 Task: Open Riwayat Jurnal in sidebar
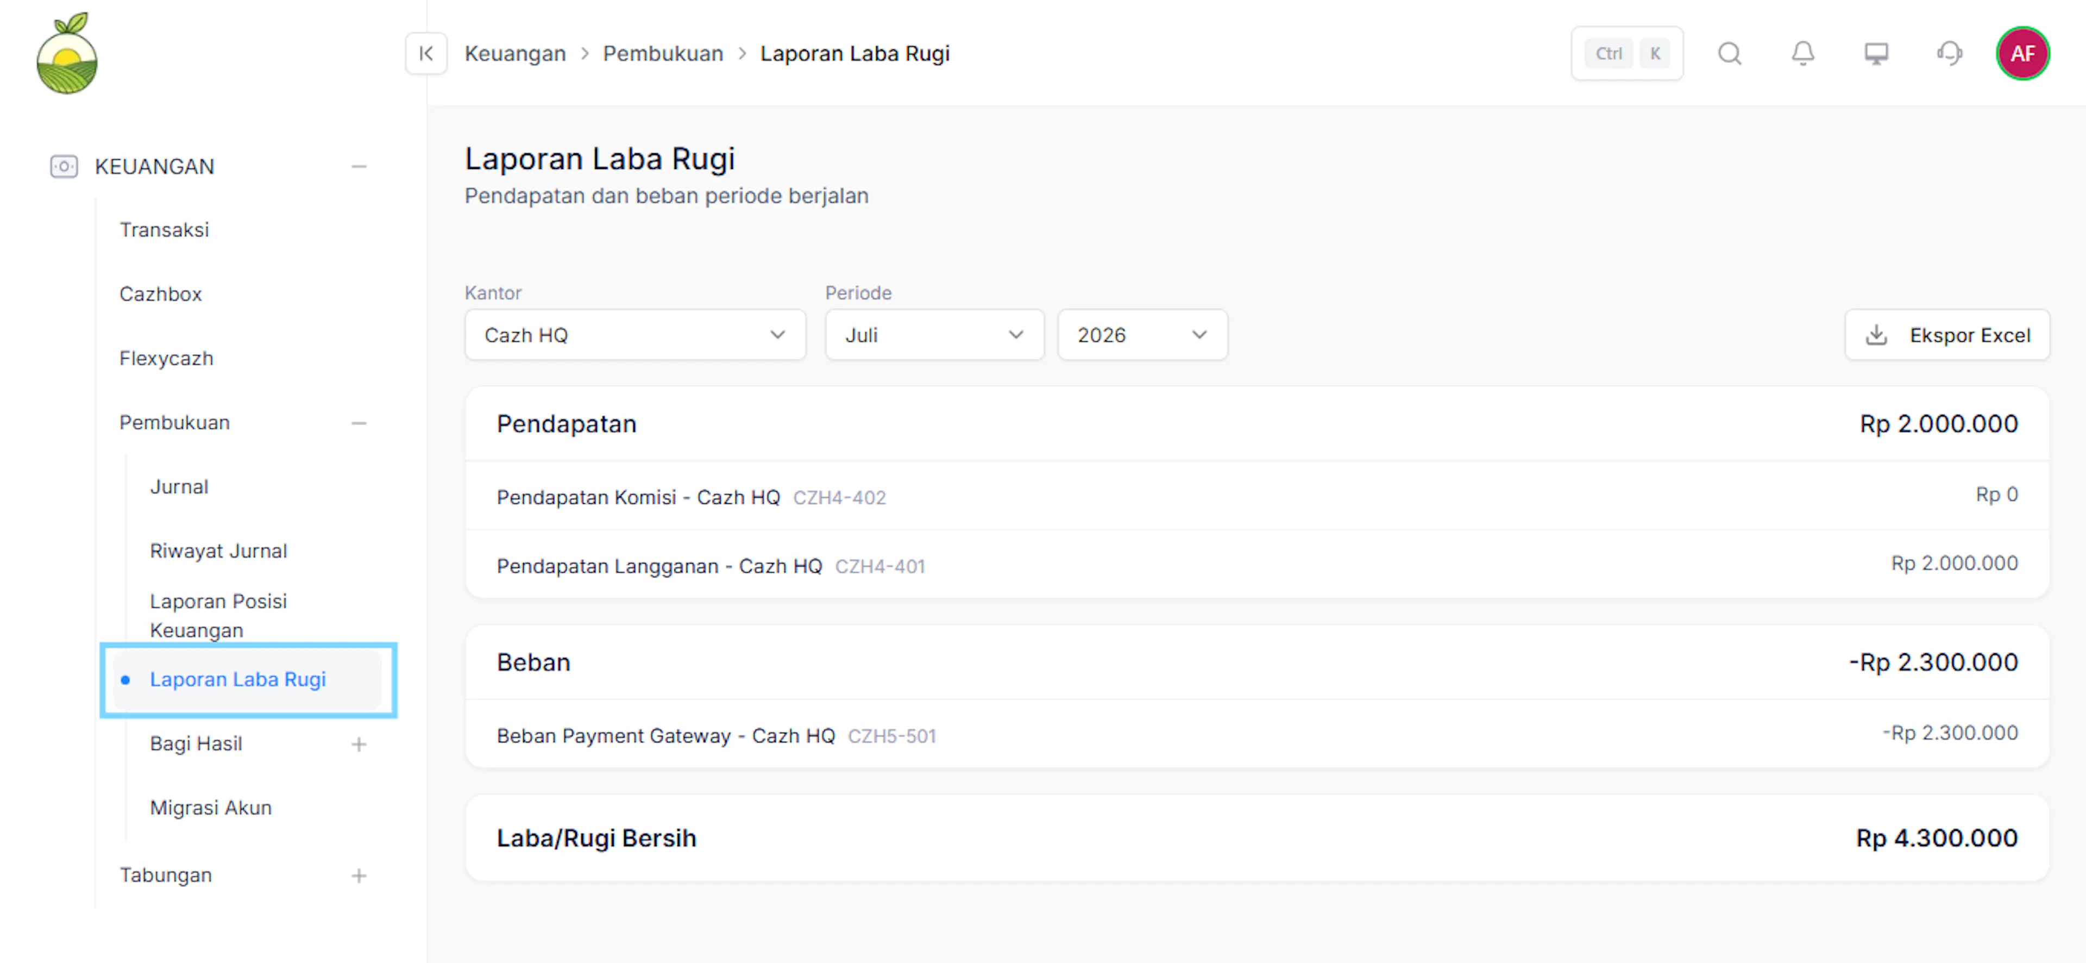pyautogui.click(x=218, y=551)
